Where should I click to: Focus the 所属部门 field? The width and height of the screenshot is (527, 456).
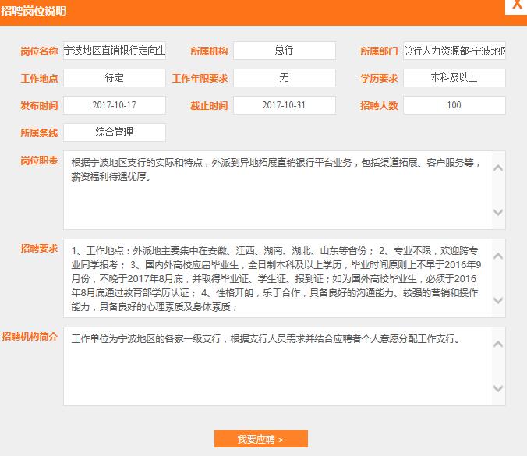click(x=454, y=51)
